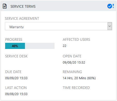Click the open date value 09/08/20 15:32
The height and width of the screenshot is (101, 117).
click(x=74, y=63)
